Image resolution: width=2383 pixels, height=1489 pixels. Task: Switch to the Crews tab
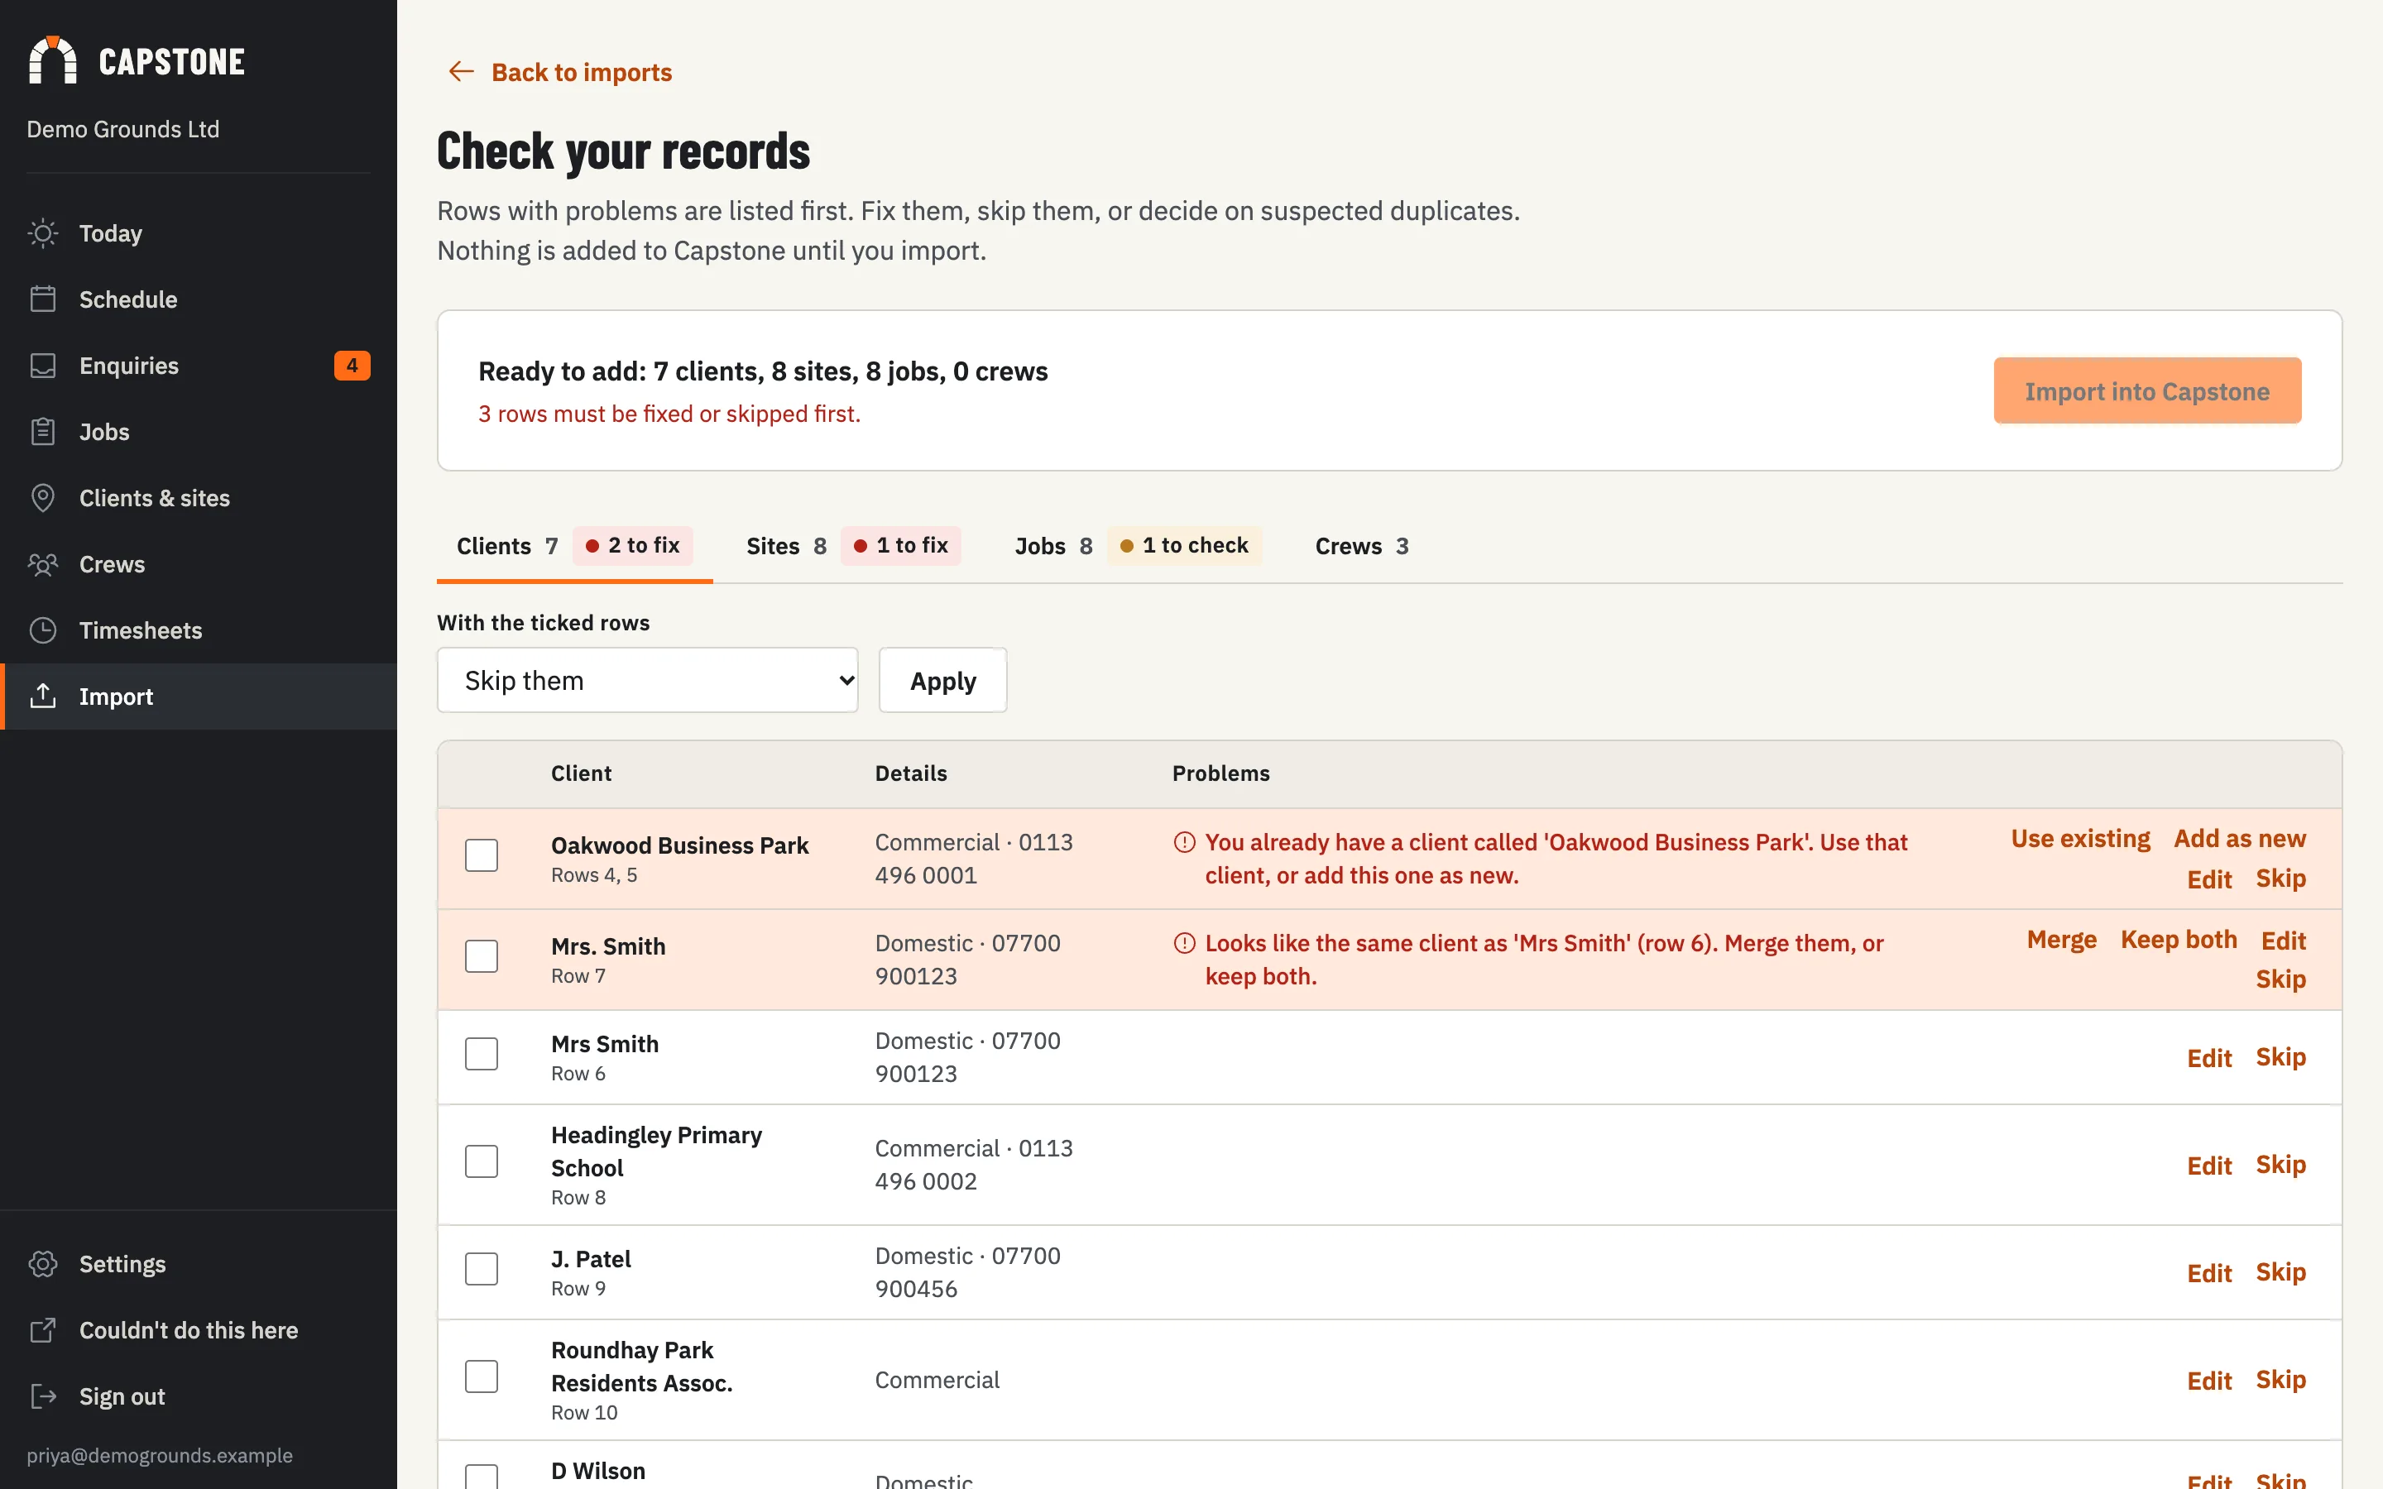coord(1362,547)
